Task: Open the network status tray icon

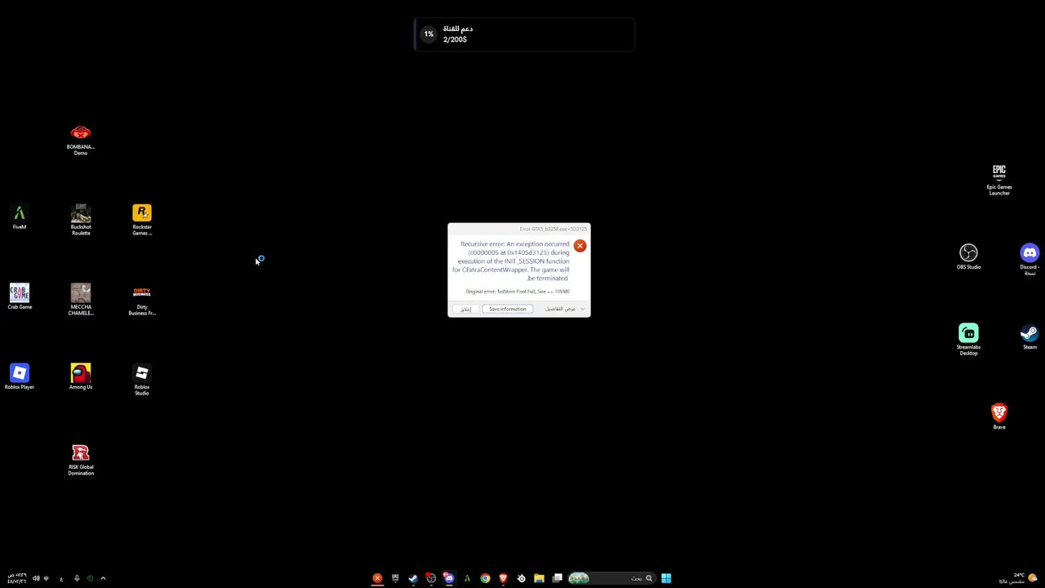Action: [x=47, y=578]
